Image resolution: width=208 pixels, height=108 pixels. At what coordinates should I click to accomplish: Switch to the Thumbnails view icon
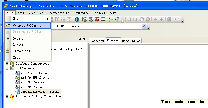click(69, 19)
